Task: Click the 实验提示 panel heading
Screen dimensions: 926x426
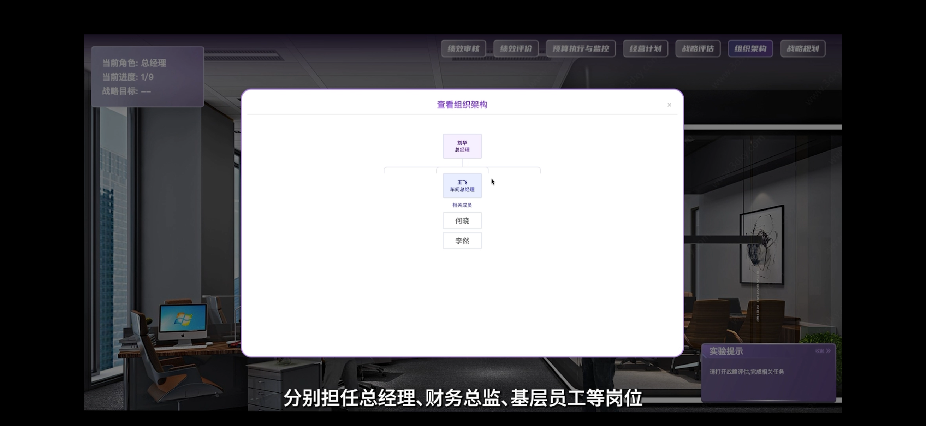Action: [726, 351]
